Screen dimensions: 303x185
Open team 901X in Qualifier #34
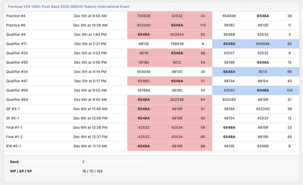263,72
